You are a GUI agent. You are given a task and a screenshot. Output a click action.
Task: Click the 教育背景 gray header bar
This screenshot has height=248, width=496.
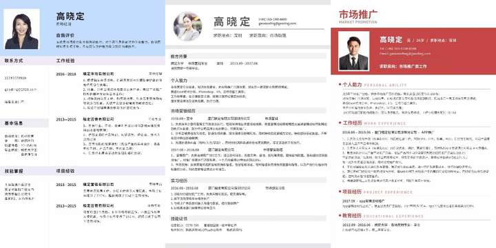[248, 56]
